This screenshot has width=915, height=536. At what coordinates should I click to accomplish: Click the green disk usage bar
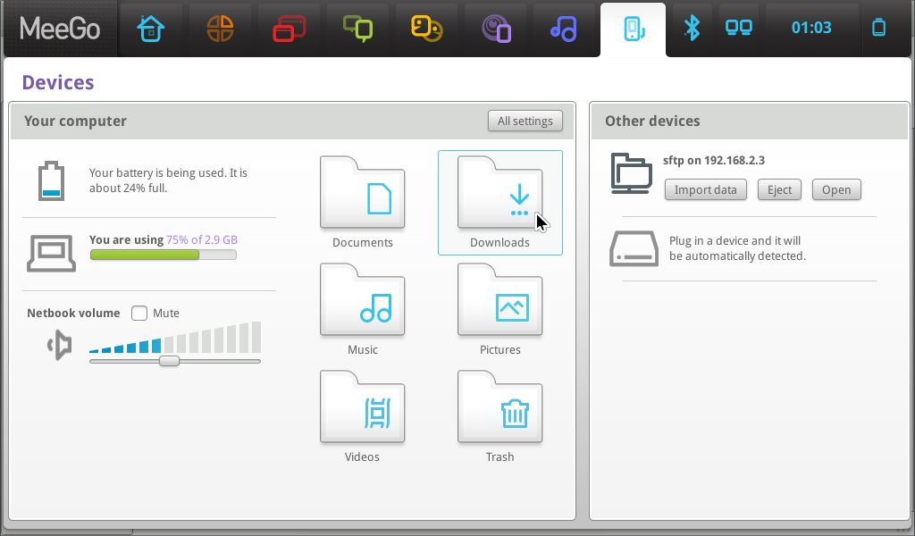coord(164,255)
